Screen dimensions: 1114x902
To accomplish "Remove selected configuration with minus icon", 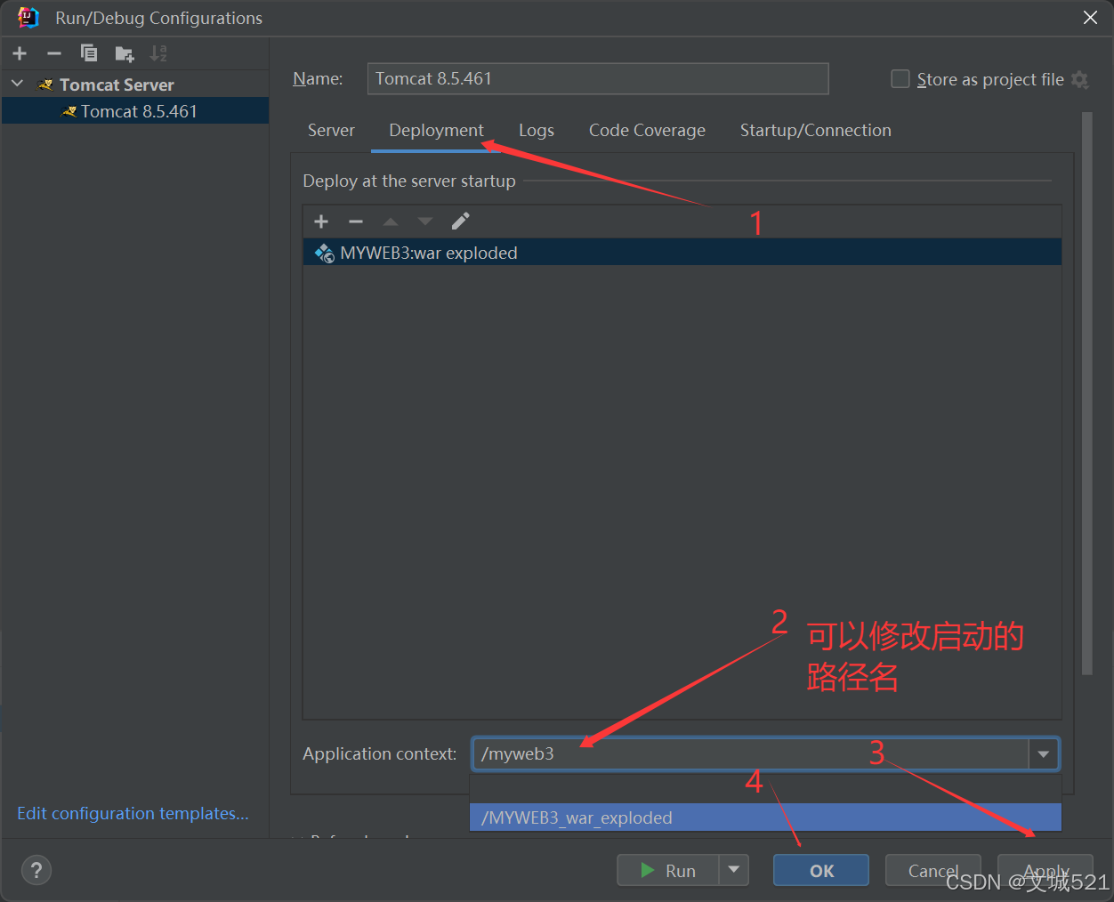I will (x=54, y=53).
